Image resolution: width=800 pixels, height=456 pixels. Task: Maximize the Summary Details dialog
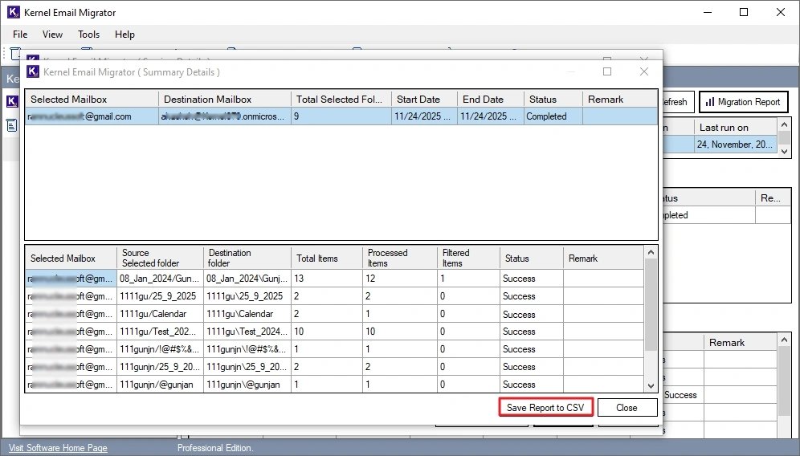tap(607, 71)
